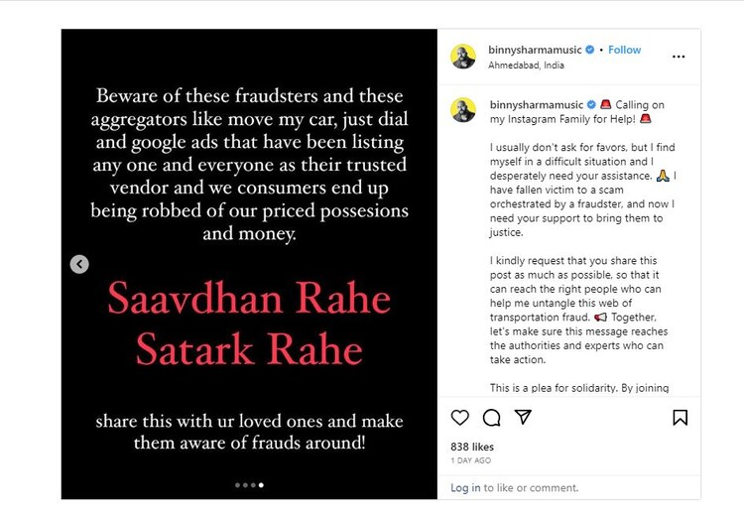Open the three-dot more options menu
Viewport: 744px width, 519px height.
[x=679, y=57]
